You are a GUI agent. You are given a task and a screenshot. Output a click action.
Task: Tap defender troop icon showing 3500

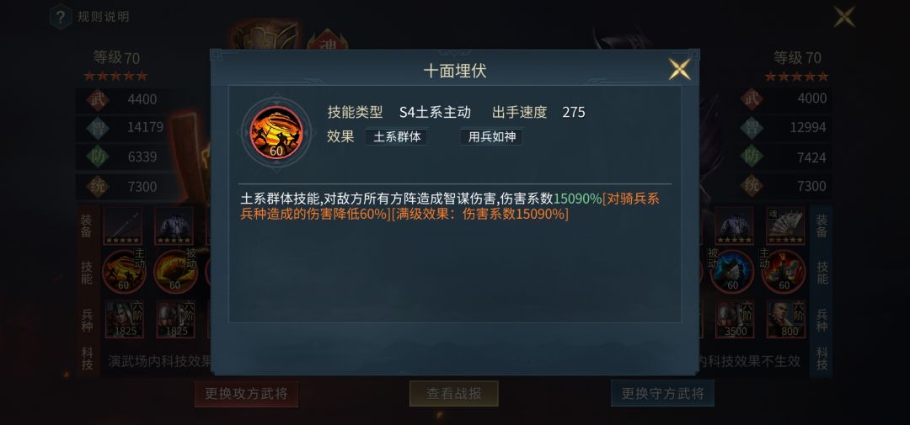tap(735, 319)
